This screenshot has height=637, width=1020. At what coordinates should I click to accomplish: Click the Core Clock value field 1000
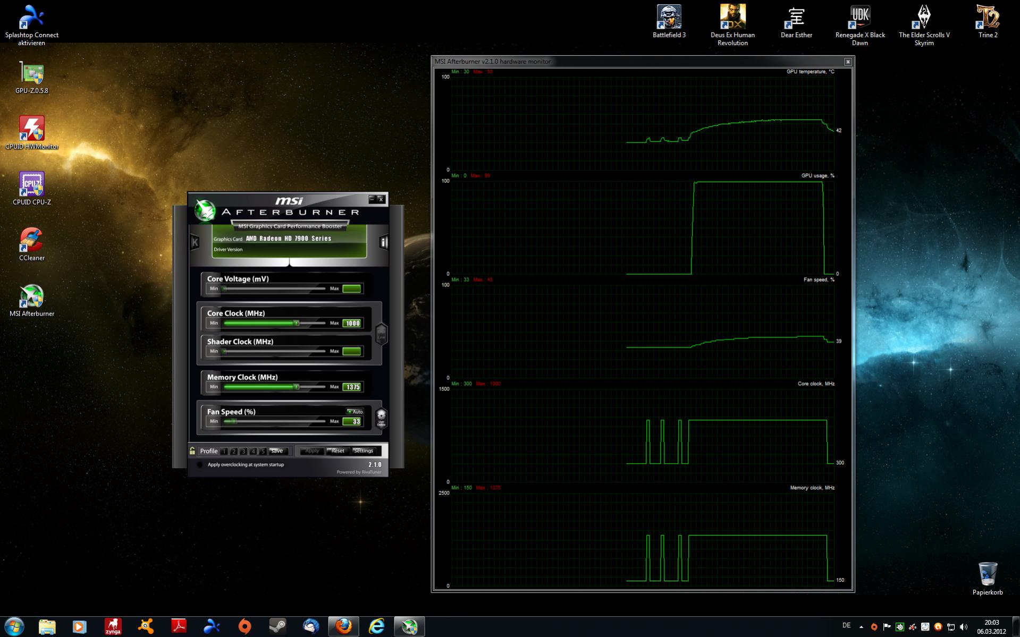(x=352, y=323)
